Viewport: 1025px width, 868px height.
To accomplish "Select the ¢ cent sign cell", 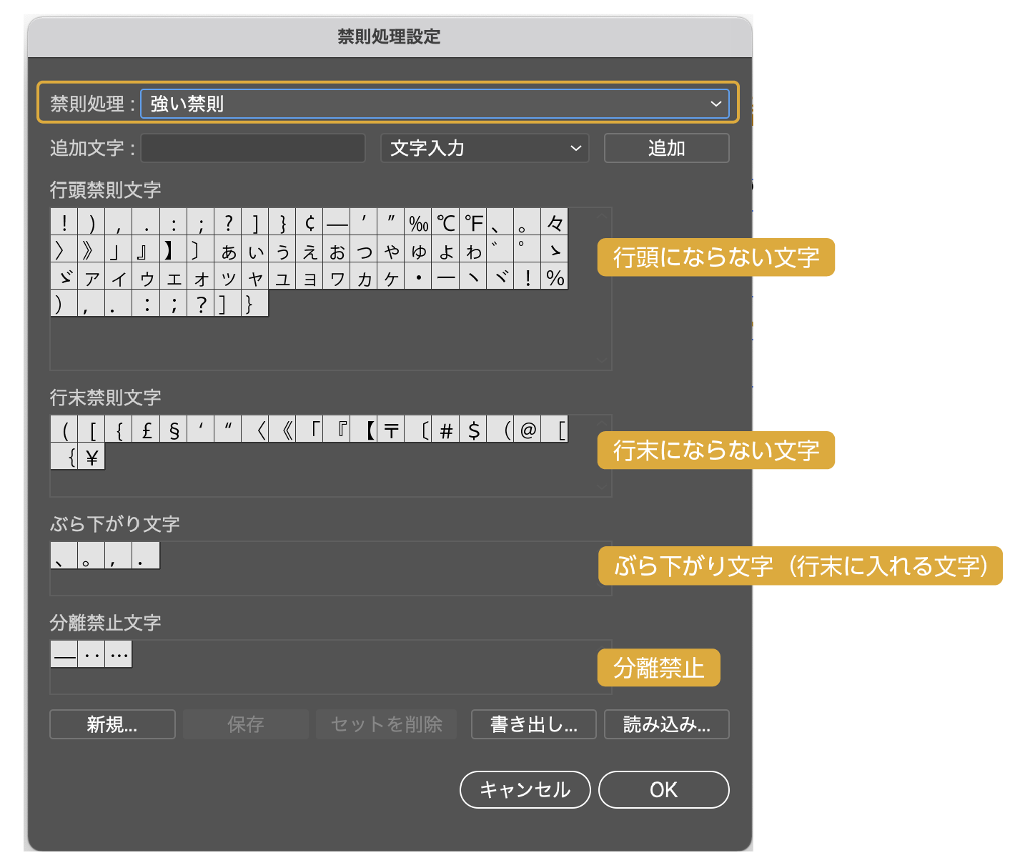I will (310, 222).
